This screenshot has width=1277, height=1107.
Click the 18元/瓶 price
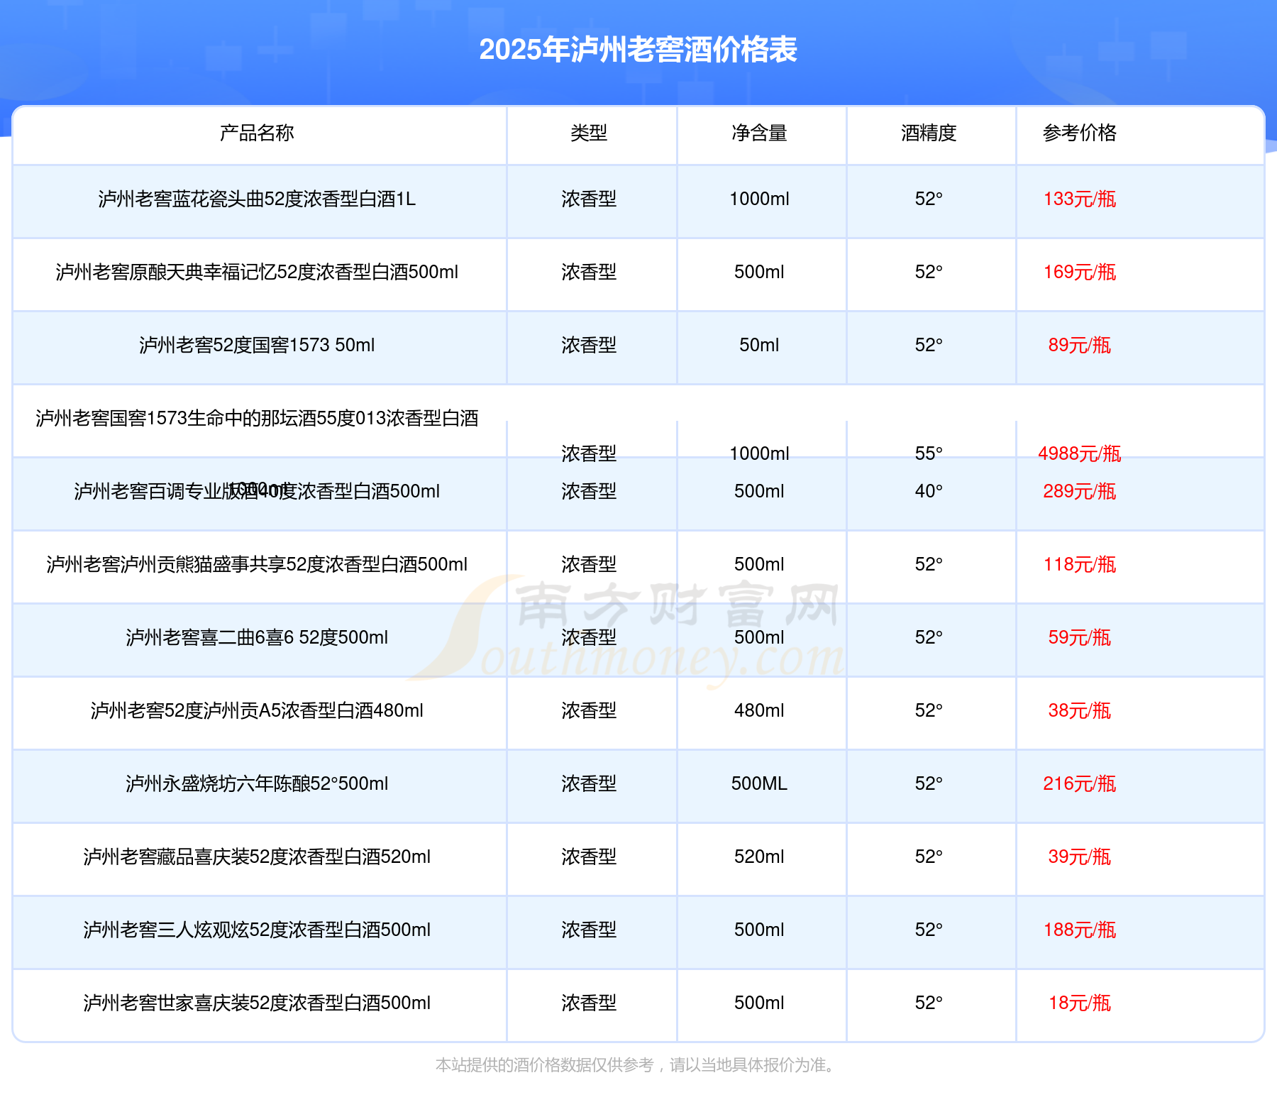point(1080,1003)
